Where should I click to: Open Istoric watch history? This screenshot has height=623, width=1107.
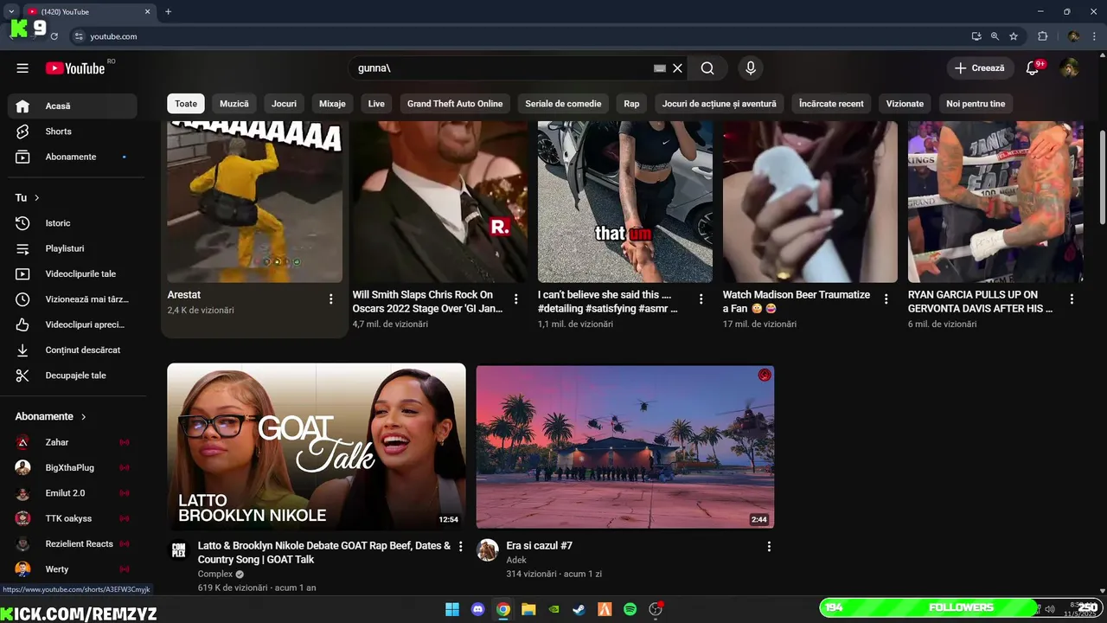coord(73,223)
